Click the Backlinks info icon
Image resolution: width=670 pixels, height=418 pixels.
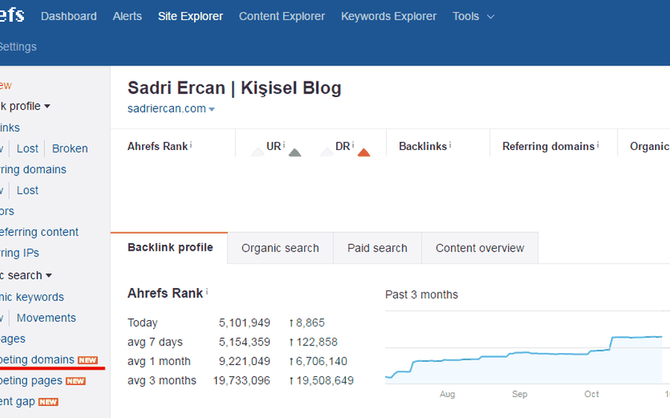pyautogui.click(x=450, y=145)
